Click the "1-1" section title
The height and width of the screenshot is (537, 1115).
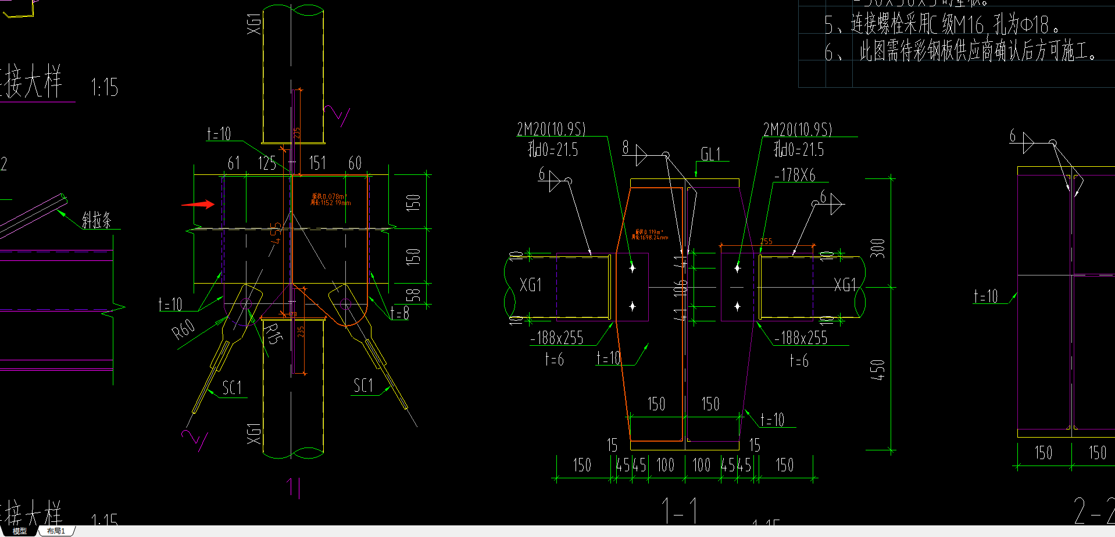pos(680,511)
